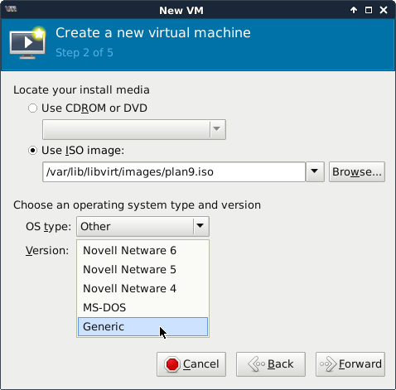Pick Generic in the version list
This screenshot has height=390, width=396.
[142, 327]
